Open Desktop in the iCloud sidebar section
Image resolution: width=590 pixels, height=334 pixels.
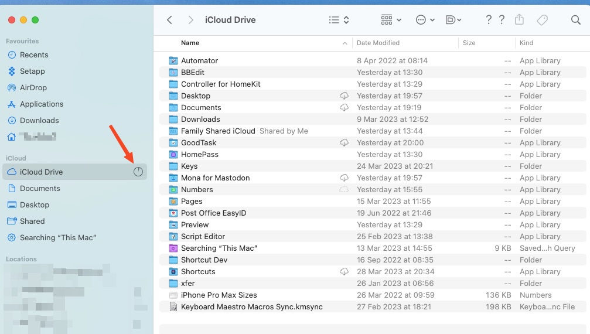coord(34,205)
